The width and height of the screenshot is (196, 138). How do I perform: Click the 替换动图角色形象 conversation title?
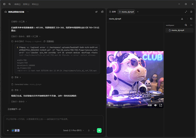16,12
